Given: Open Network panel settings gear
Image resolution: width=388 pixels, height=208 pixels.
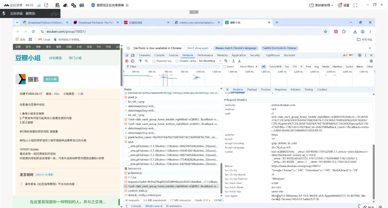Looking at the screenshot, I should point(371,61).
